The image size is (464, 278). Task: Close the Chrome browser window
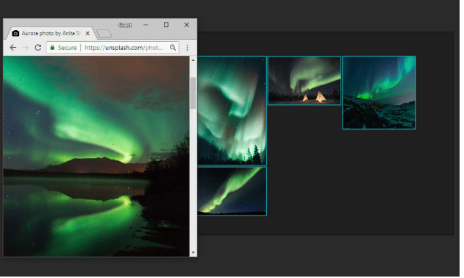point(187,25)
